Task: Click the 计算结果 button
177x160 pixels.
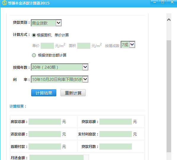Action: [x=44, y=93]
